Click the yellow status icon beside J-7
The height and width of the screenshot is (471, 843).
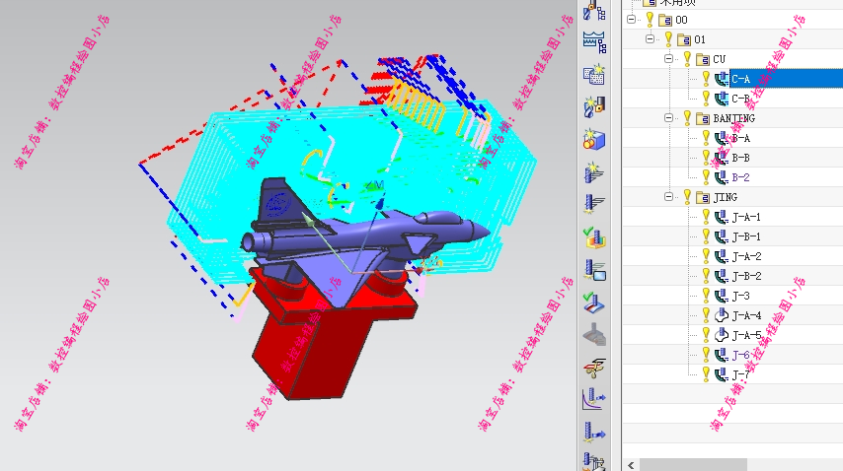tap(706, 373)
